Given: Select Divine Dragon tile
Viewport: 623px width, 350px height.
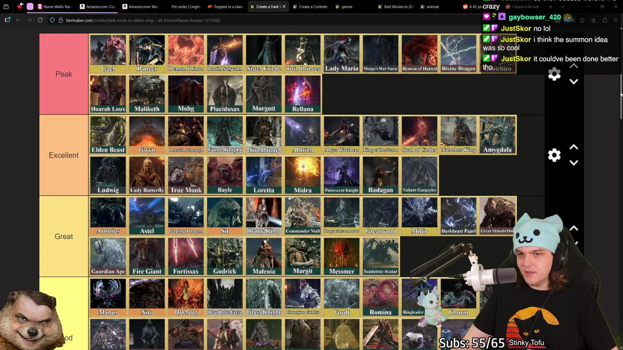Looking at the screenshot, I should [x=458, y=53].
